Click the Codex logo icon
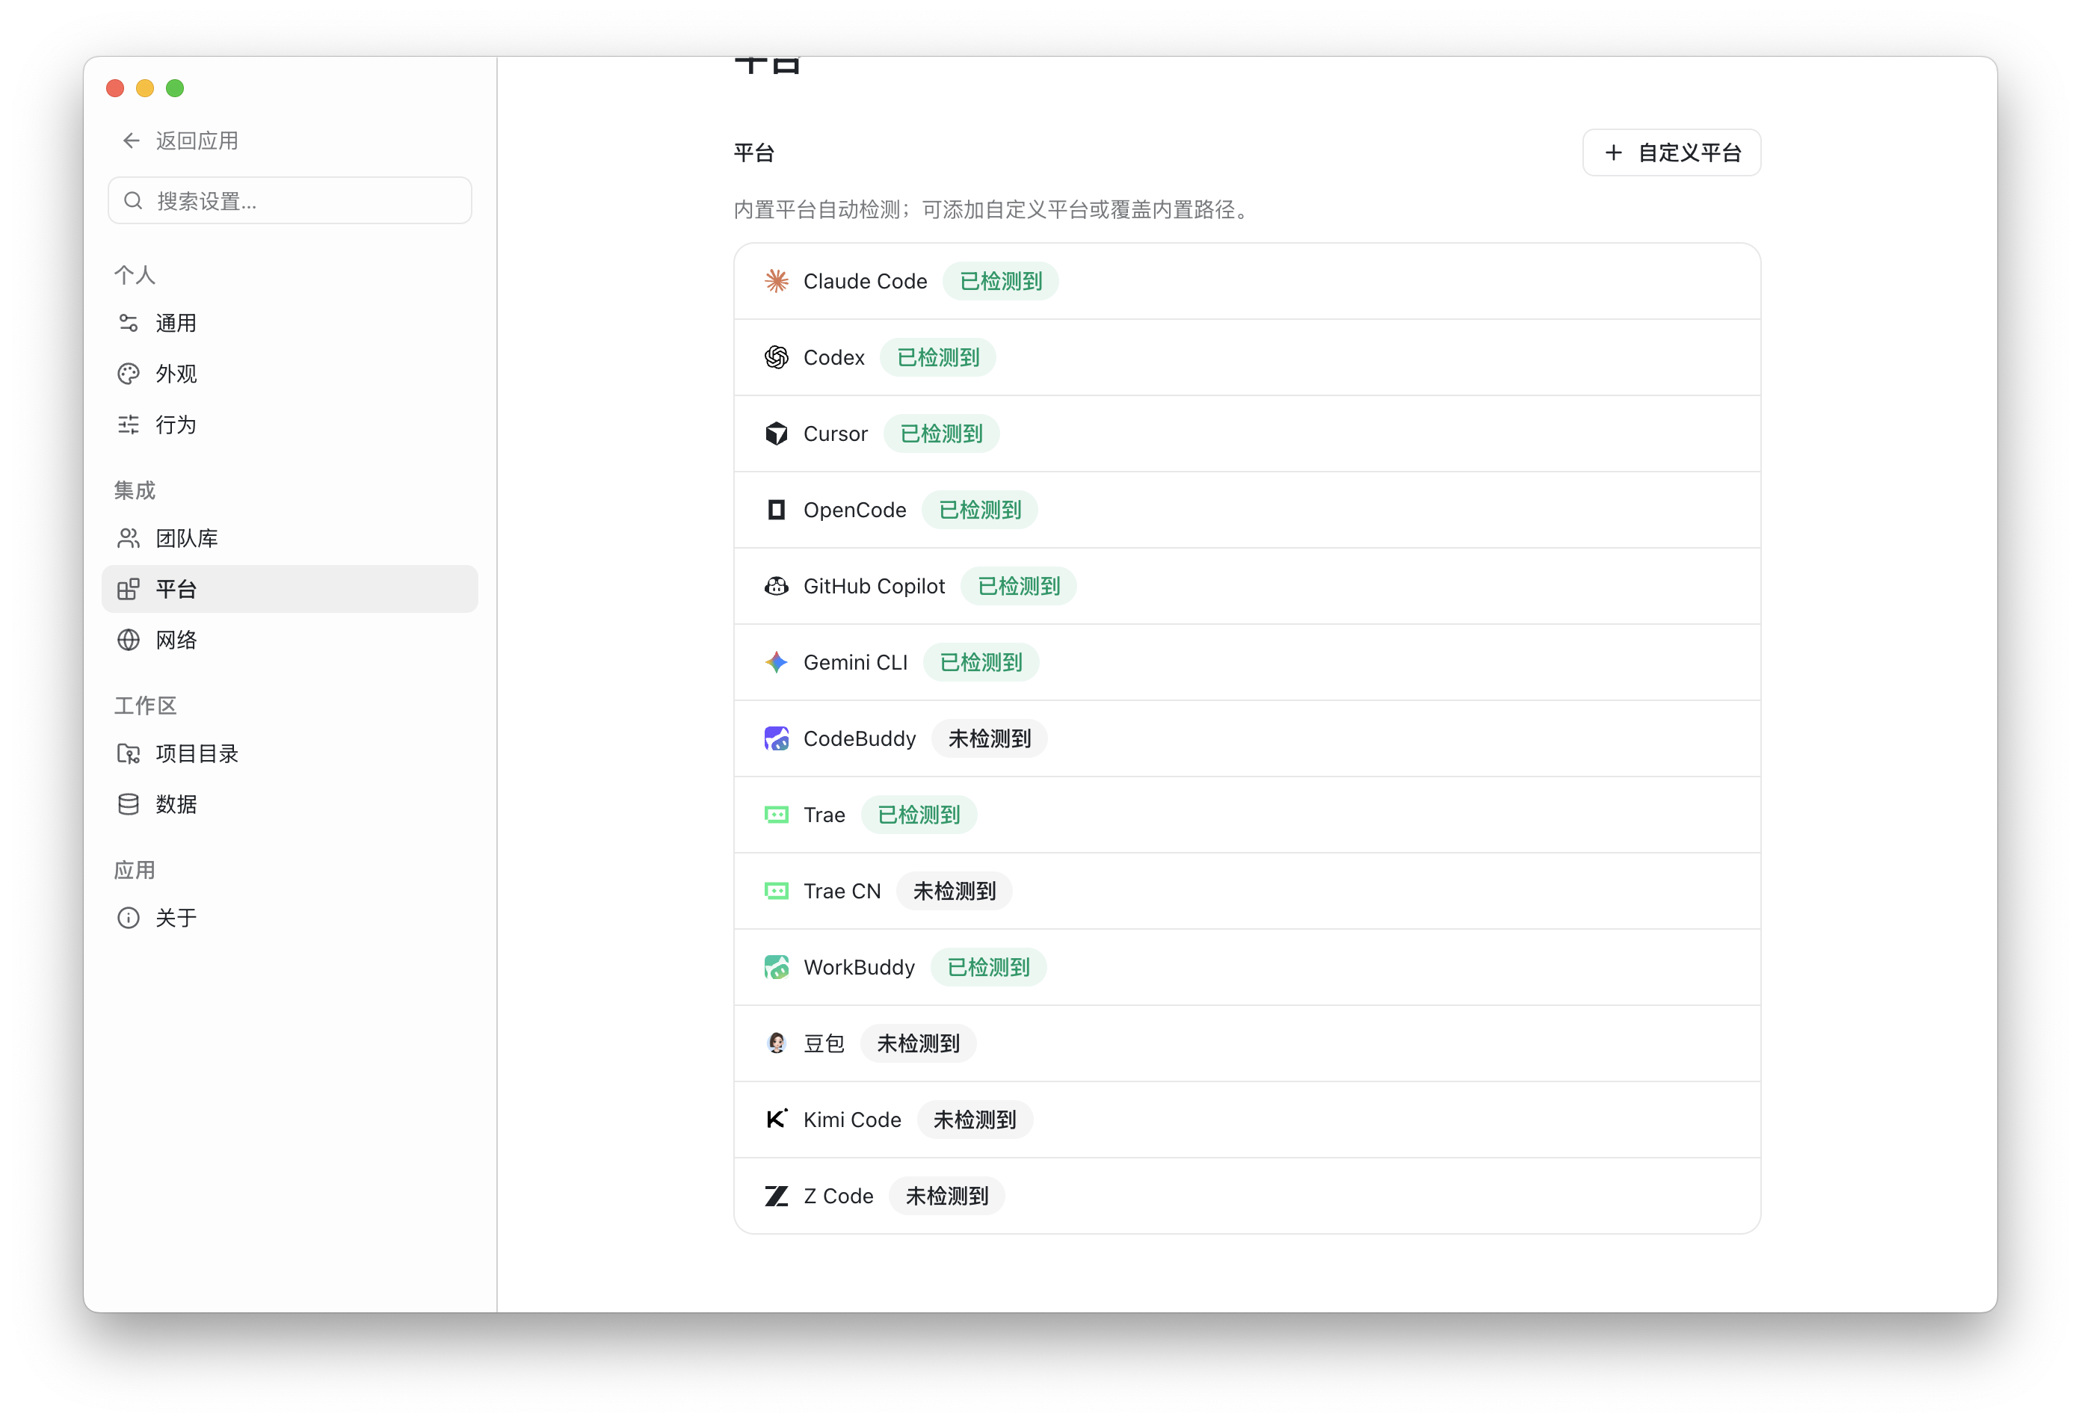Image resolution: width=2081 pixels, height=1423 pixels. pyautogui.click(x=777, y=357)
